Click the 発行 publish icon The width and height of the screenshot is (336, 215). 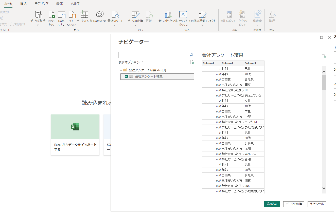pos(272,14)
